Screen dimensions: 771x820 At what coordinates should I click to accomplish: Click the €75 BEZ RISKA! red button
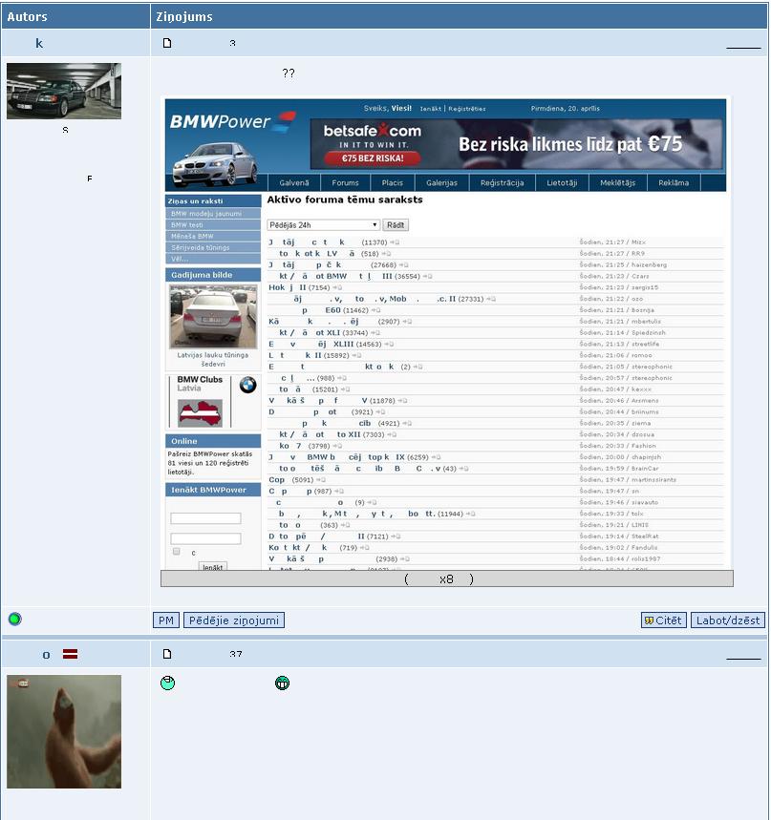(x=373, y=158)
